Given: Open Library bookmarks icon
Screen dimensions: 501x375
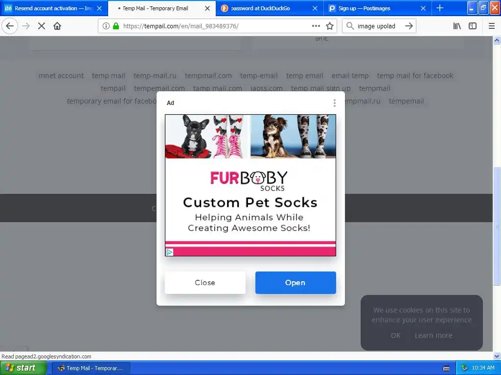Looking at the screenshot, I should (x=457, y=26).
